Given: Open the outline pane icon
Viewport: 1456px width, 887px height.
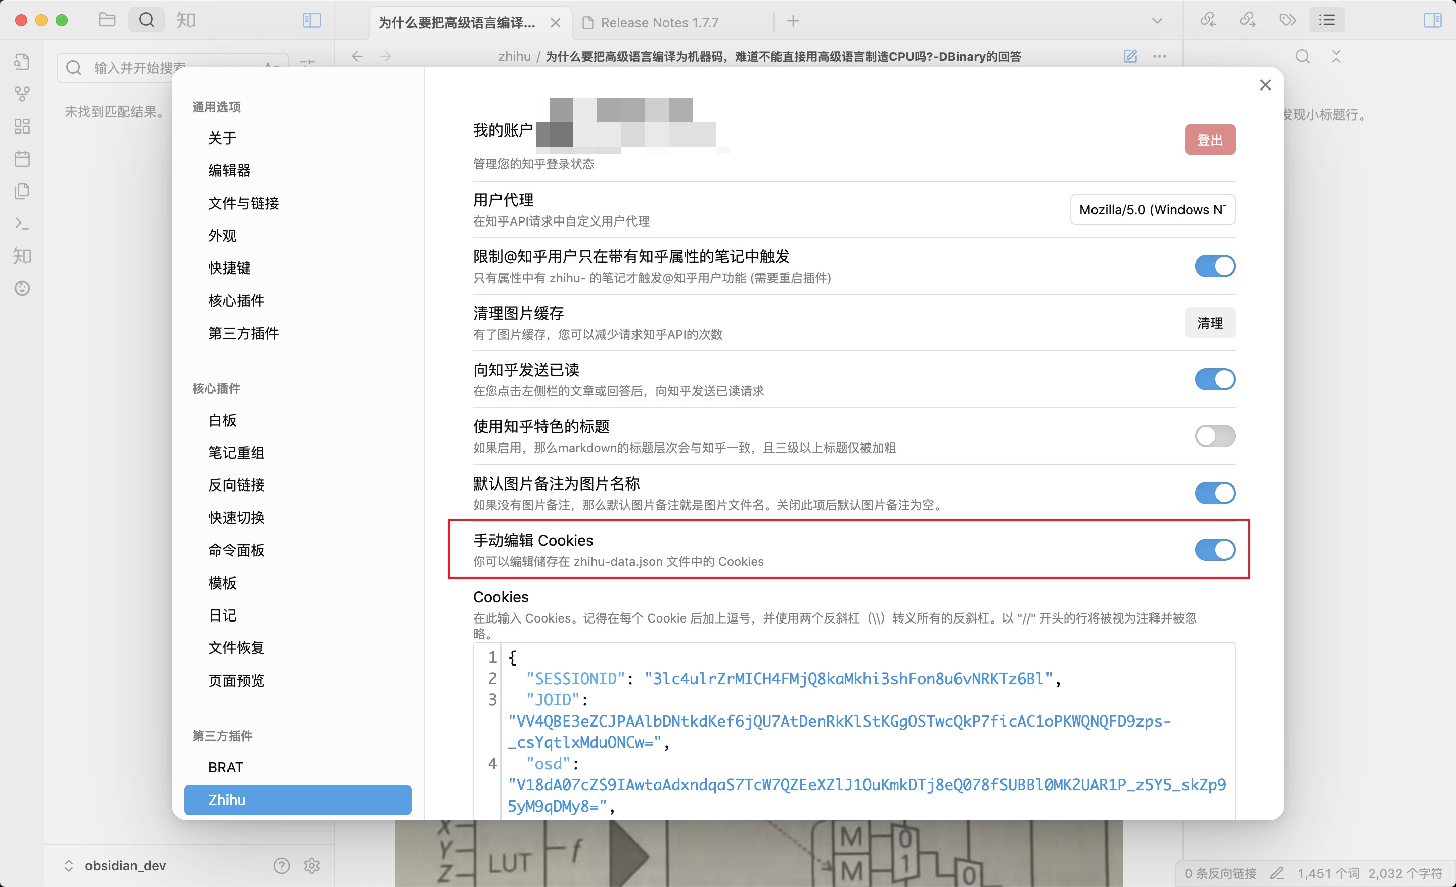Looking at the screenshot, I should (x=1327, y=20).
